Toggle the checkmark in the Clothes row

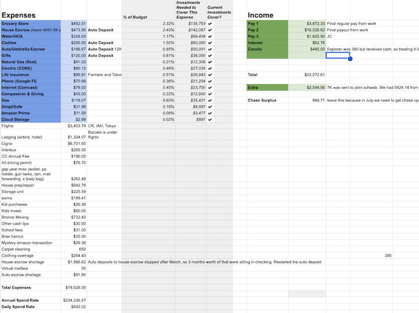(x=210, y=43)
